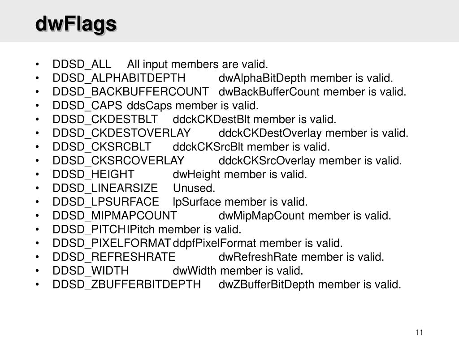Select the DDSD_CKSRCBLT flag
Screen dimensions: 459x344
pos(102,146)
